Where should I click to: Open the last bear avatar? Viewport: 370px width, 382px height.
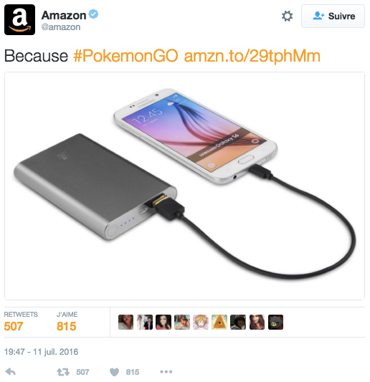coord(275,322)
